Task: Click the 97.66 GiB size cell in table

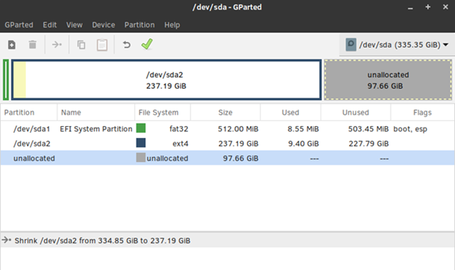Action: tap(241, 158)
